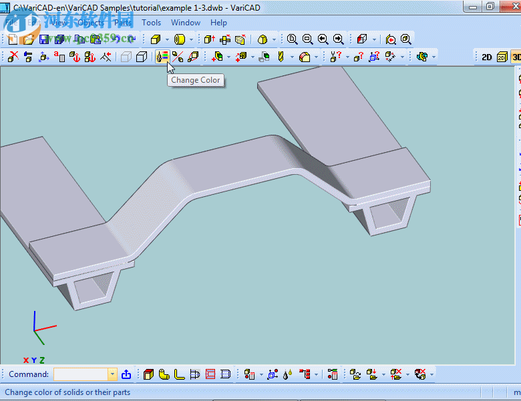Viewport: 521px width, 401px height.
Task: Switch to 2D drawing mode
Action: [486, 57]
